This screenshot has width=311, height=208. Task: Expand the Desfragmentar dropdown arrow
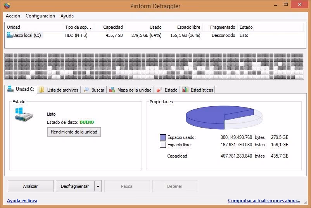[98, 186]
